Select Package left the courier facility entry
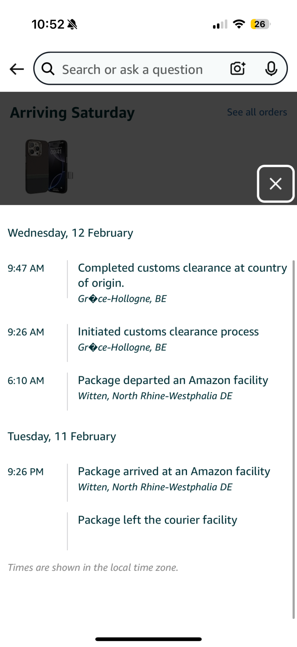297x647 pixels. [158, 520]
